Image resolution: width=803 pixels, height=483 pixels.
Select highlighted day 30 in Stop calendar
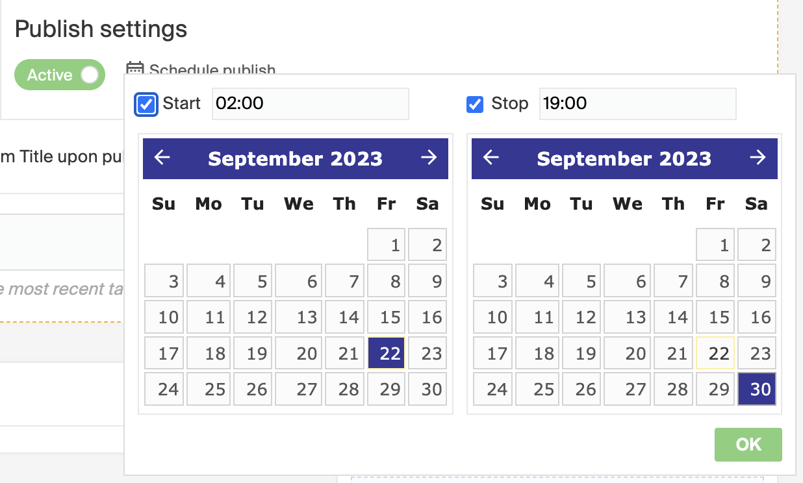[757, 389]
